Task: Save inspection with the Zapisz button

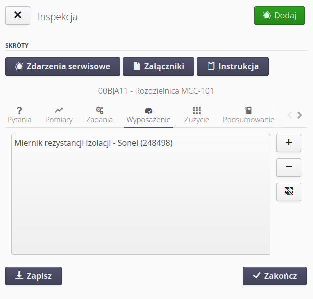Action: click(x=33, y=276)
